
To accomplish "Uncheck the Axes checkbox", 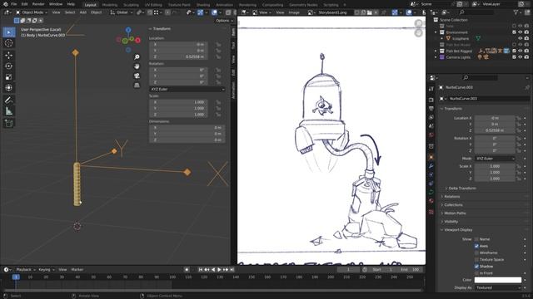I will click(x=476, y=246).
